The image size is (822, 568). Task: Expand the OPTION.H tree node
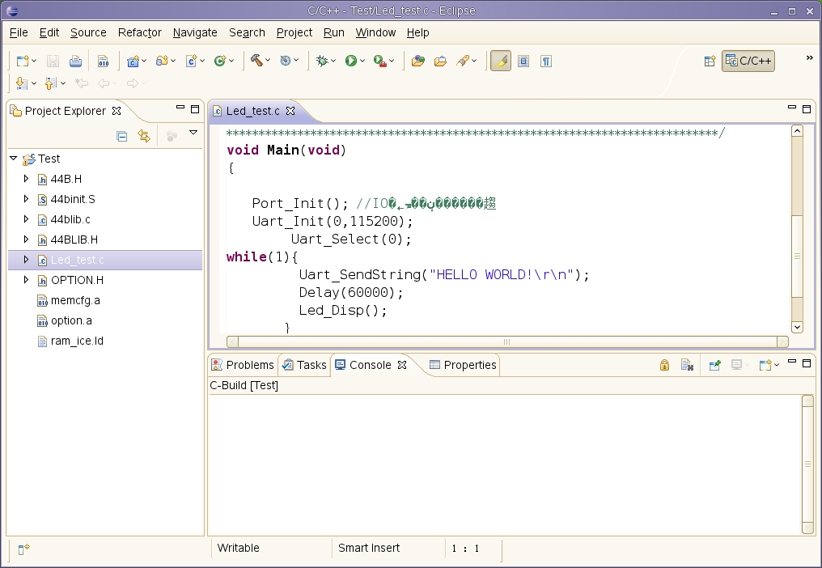click(x=26, y=279)
